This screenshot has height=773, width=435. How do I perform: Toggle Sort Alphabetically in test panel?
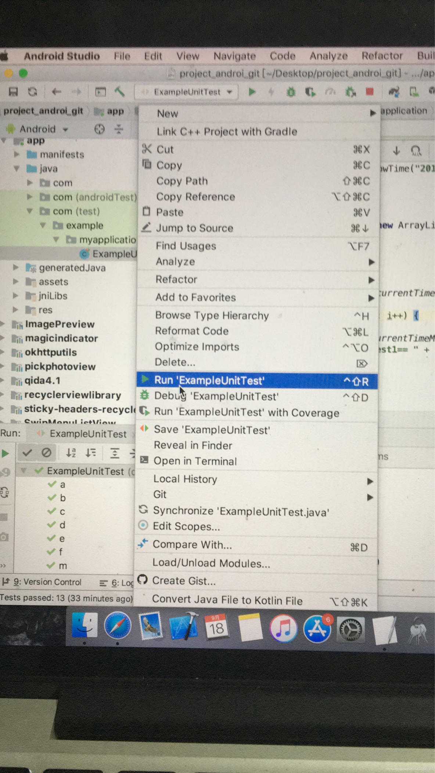pos(71,453)
